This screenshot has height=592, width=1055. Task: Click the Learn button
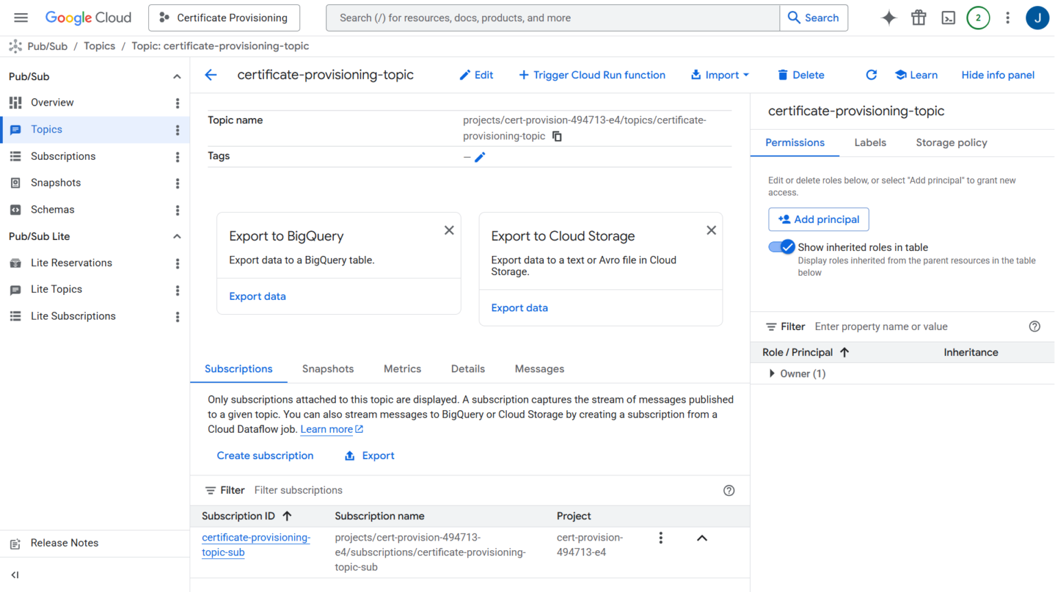point(916,75)
